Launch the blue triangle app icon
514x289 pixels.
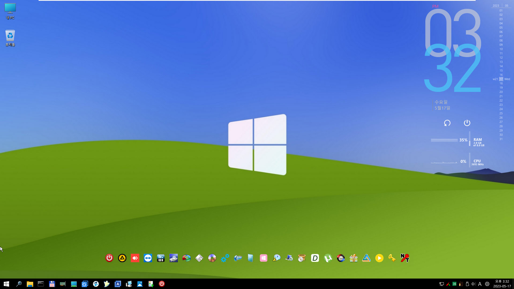(366, 258)
